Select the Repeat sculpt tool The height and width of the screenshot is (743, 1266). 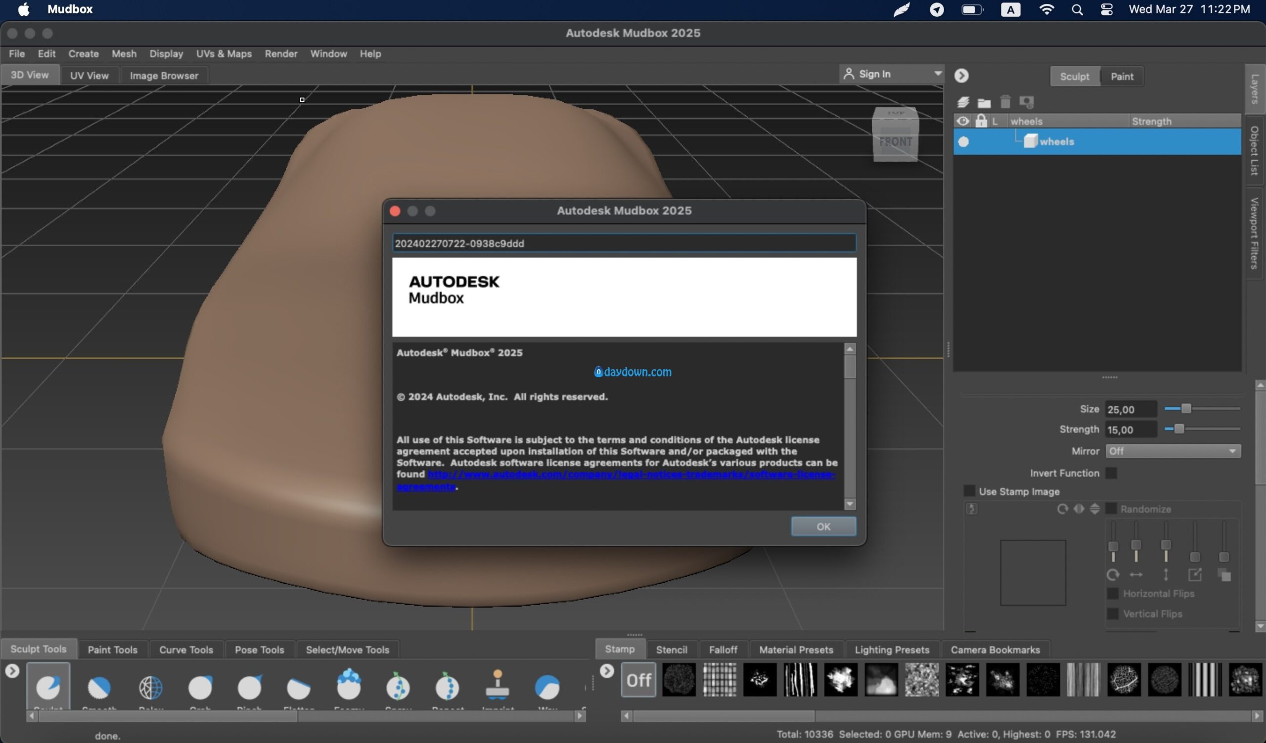[447, 686]
